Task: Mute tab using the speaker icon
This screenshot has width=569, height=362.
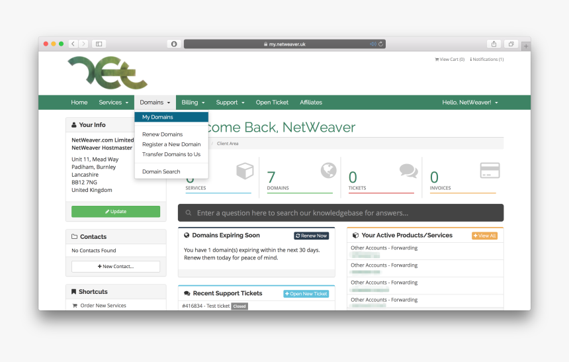Action: 372,44
